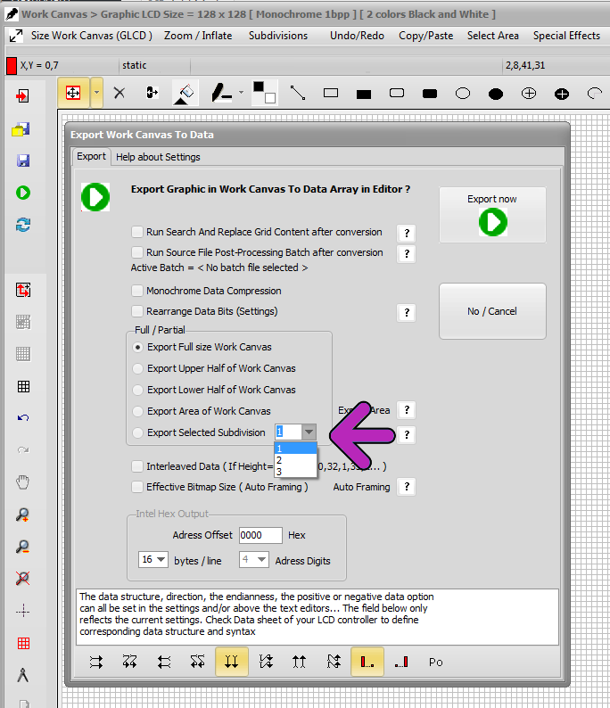
Task: Check Rearrange Data Bits (Settings)
Action: 136,311
